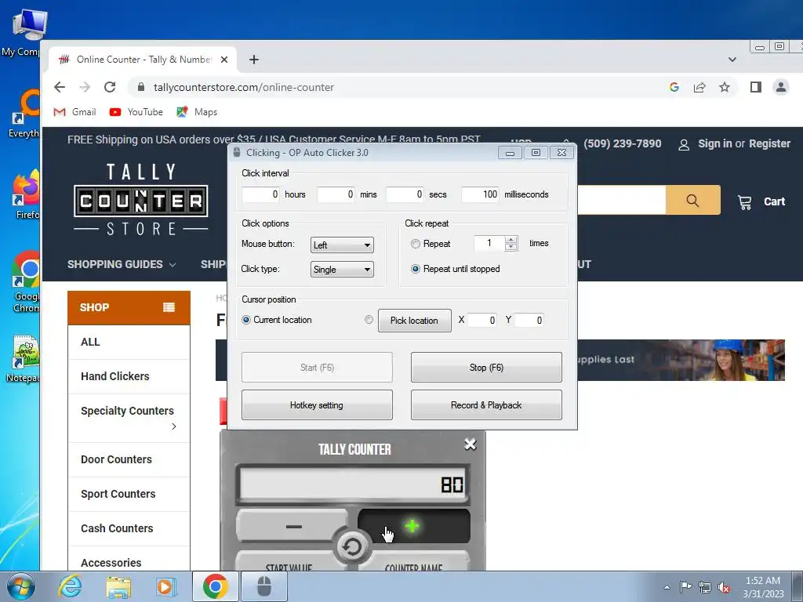Click Tally Counter Store logo
Screen dimensions: 803x602
click(141, 200)
